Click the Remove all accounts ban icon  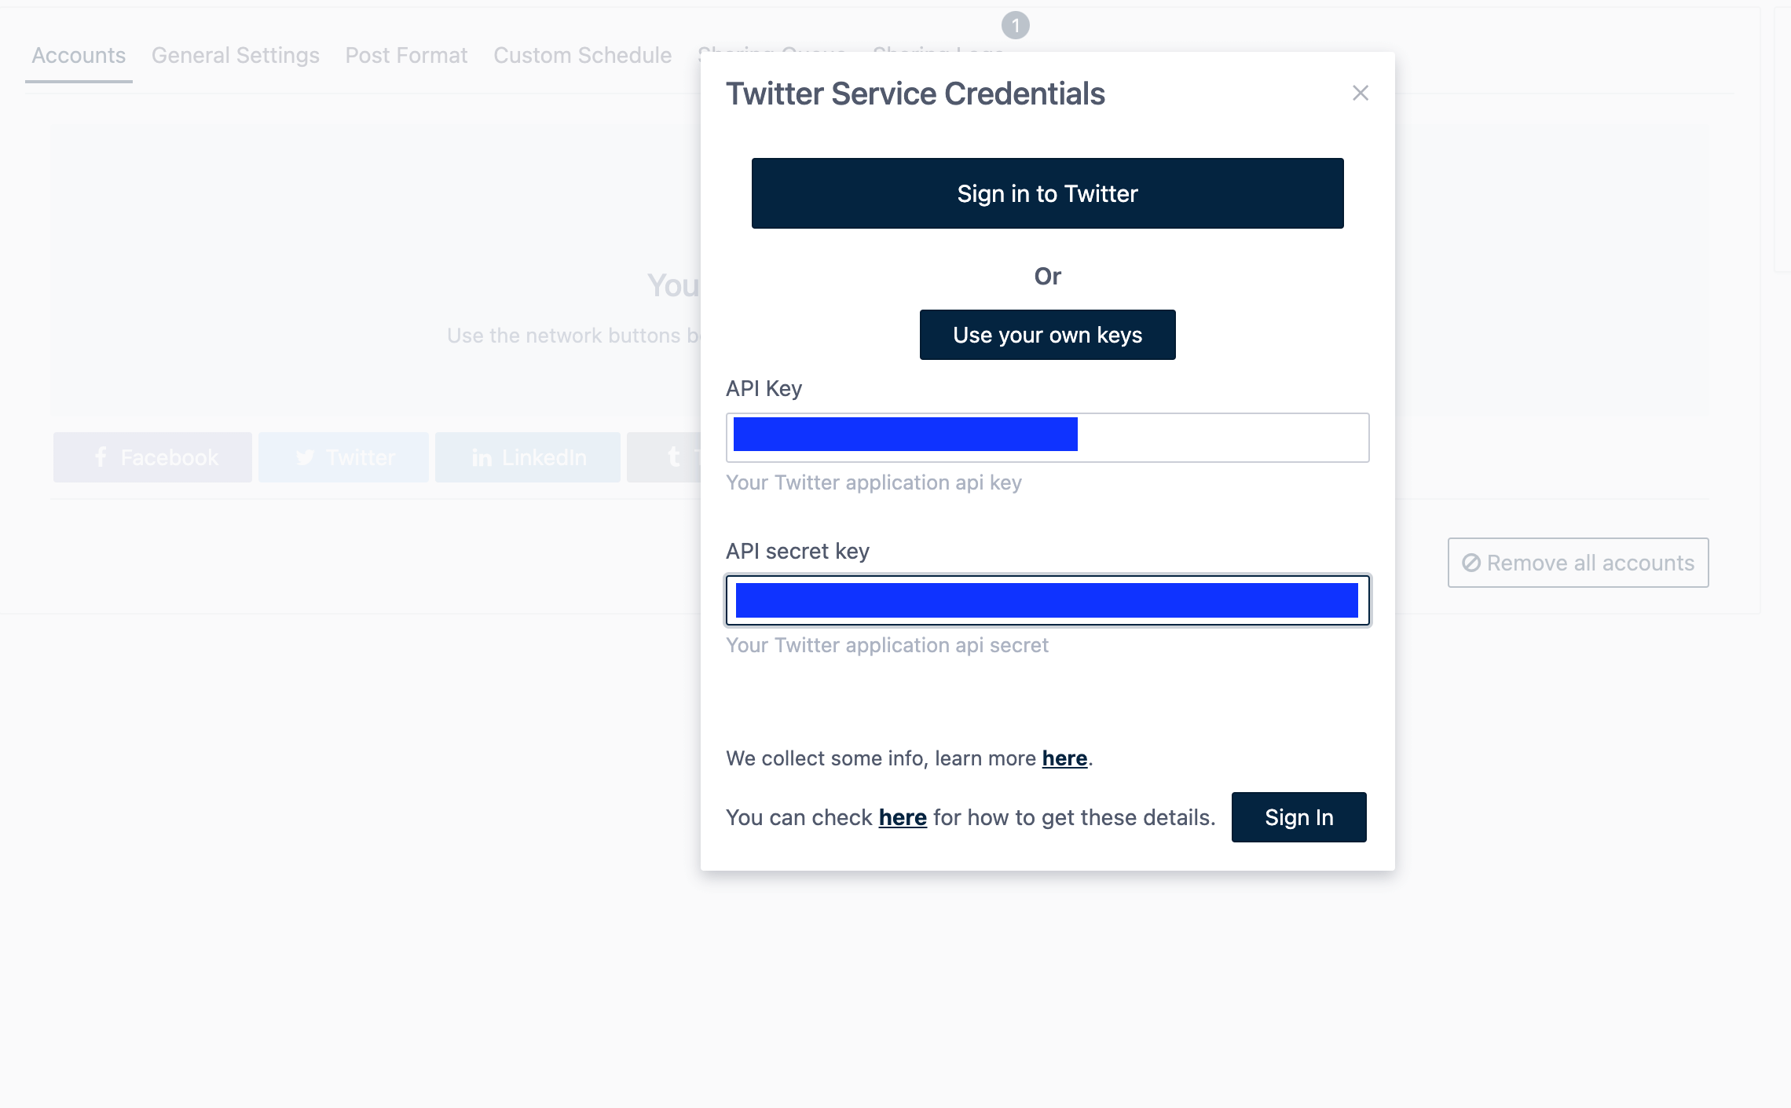[x=1471, y=563]
